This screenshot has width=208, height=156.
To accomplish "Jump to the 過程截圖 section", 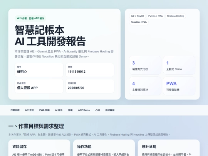I will pos(110,110).
